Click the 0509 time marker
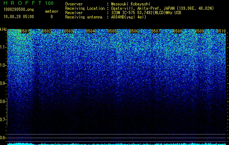Image resolution: width=229 pixels, height=145 pixels. point(200,31)
